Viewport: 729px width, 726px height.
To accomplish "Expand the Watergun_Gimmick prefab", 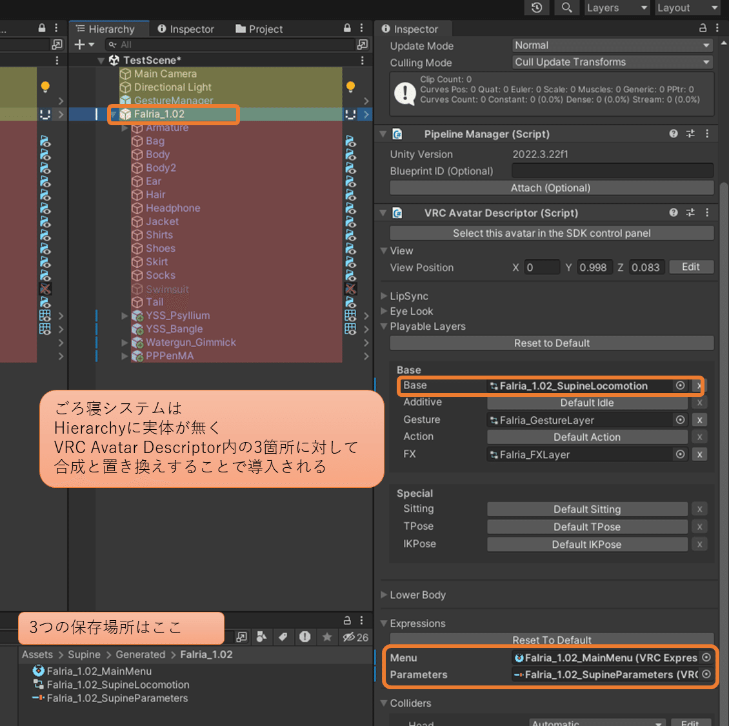I will point(125,343).
